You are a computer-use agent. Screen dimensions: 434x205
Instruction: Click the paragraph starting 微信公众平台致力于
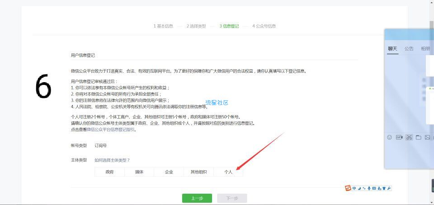(189, 71)
